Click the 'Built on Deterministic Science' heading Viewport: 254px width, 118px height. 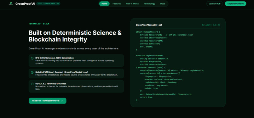pyautogui.click(x=75, y=36)
